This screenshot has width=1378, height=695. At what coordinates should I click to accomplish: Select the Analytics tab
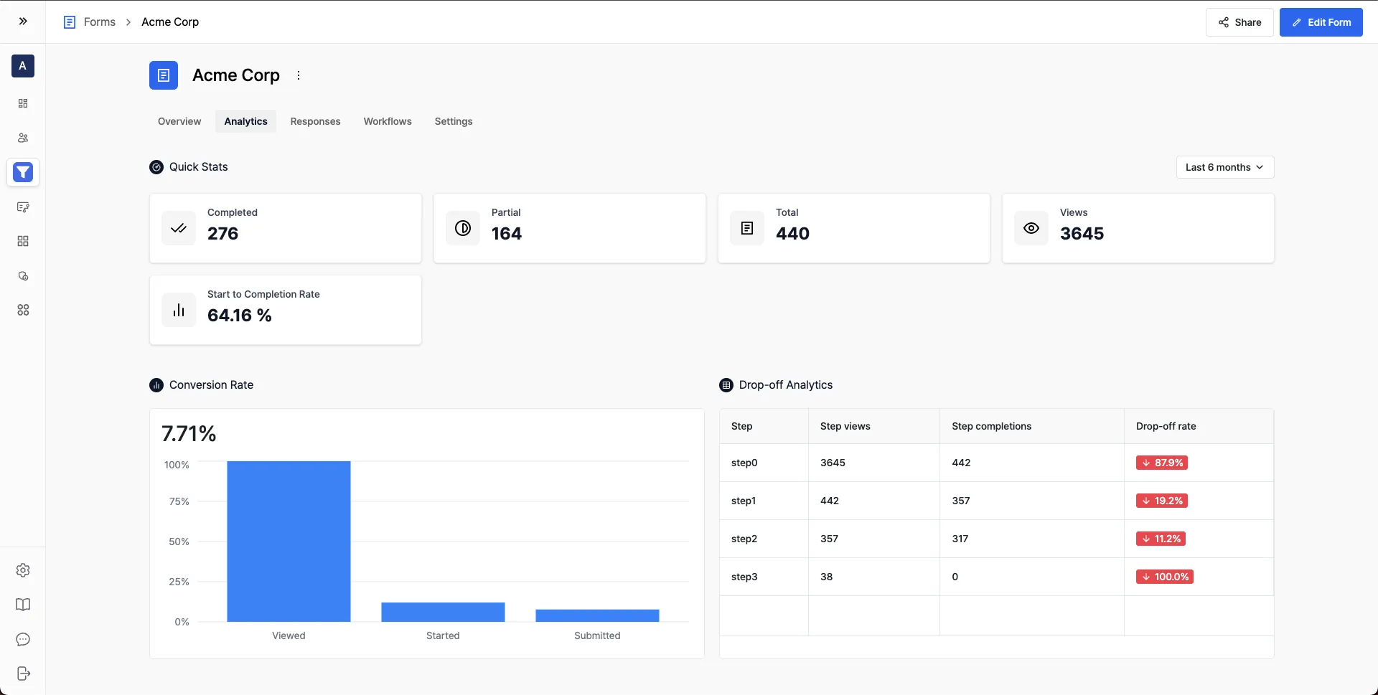(x=245, y=121)
